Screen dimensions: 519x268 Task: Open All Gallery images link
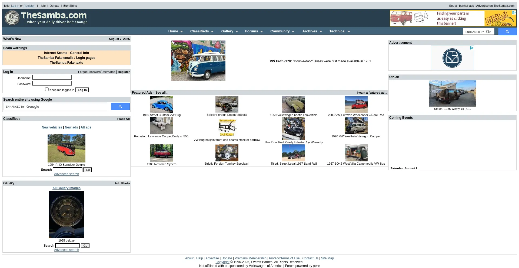click(66, 188)
